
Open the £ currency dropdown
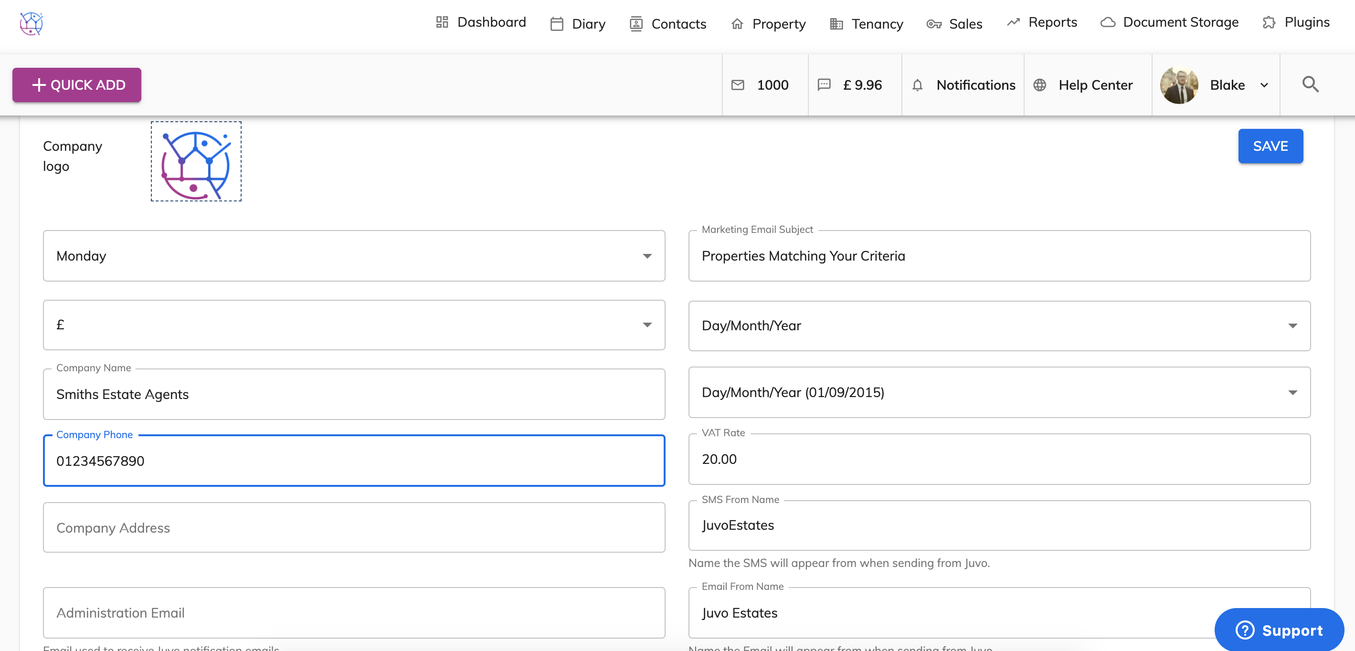pos(647,325)
